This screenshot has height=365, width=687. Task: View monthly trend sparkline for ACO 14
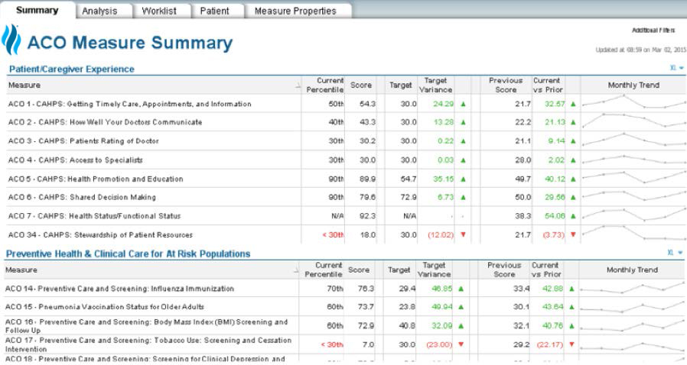pyautogui.click(x=632, y=288)
